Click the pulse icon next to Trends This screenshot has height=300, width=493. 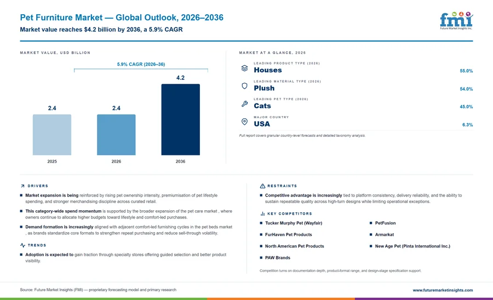tap(22, 245)
